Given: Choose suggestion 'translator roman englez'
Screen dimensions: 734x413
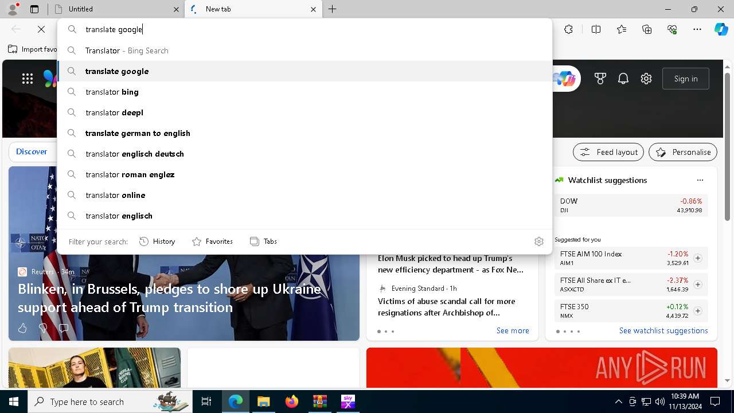Looking at the screenshot, I should coord(304,174).
